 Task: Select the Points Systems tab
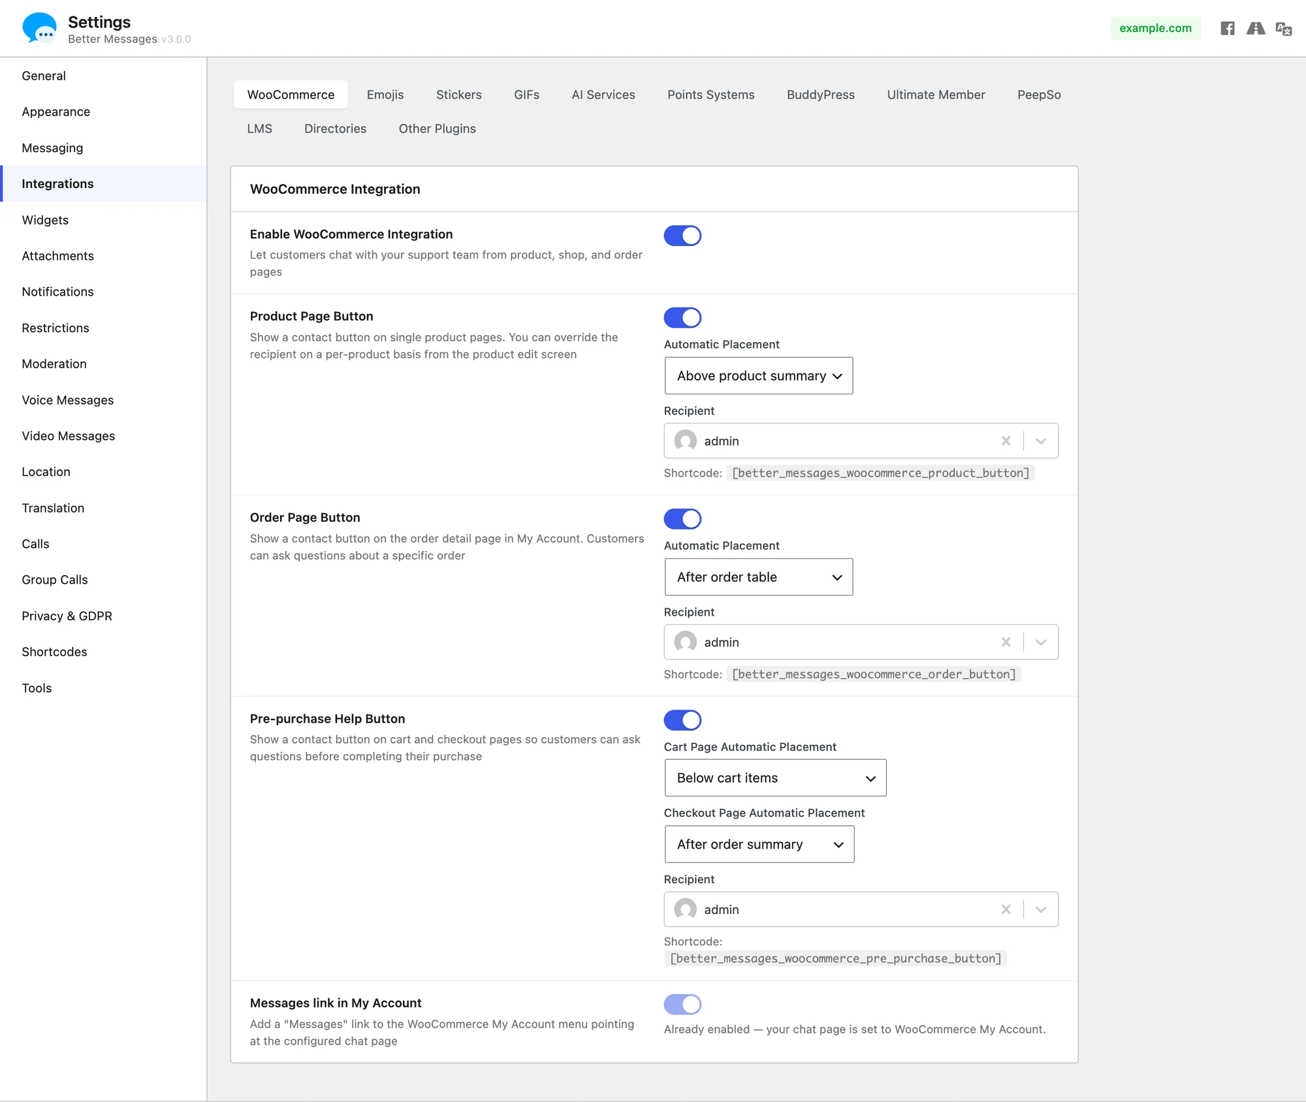[710, 95]
